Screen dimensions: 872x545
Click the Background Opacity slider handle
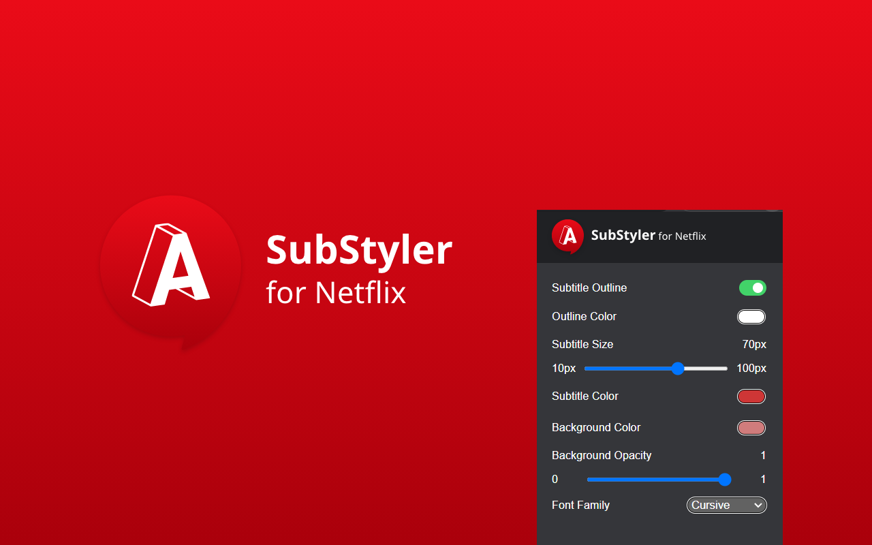pos(726,479)
